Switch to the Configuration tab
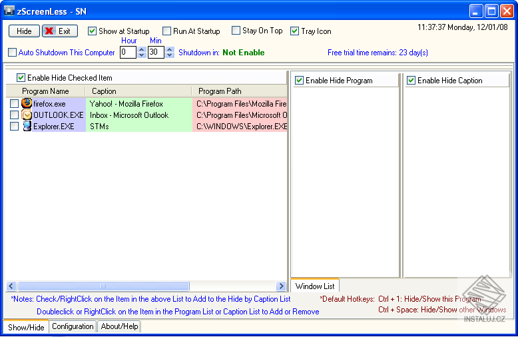The height and width of the screenshot is (337, 518). tap(73, 326)
